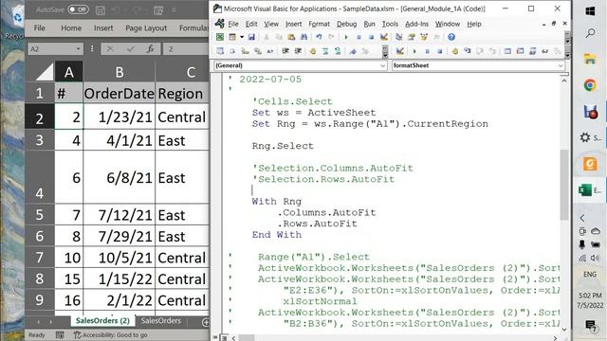Open Project Explorer from the toolbar
607x341 pixels.
click(398, 37)
